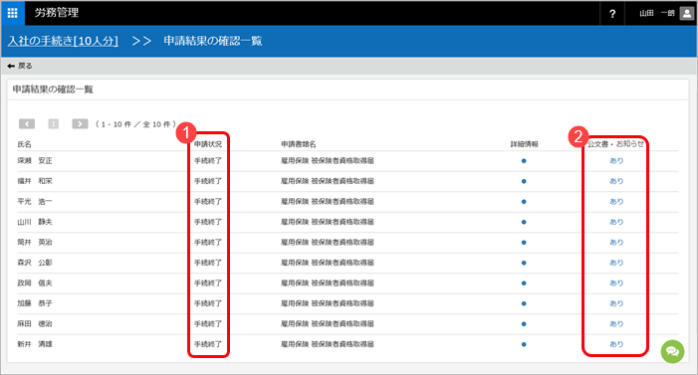698x375 pixels.
Task: Click the name 麻田 徳治
Action: 35,324
